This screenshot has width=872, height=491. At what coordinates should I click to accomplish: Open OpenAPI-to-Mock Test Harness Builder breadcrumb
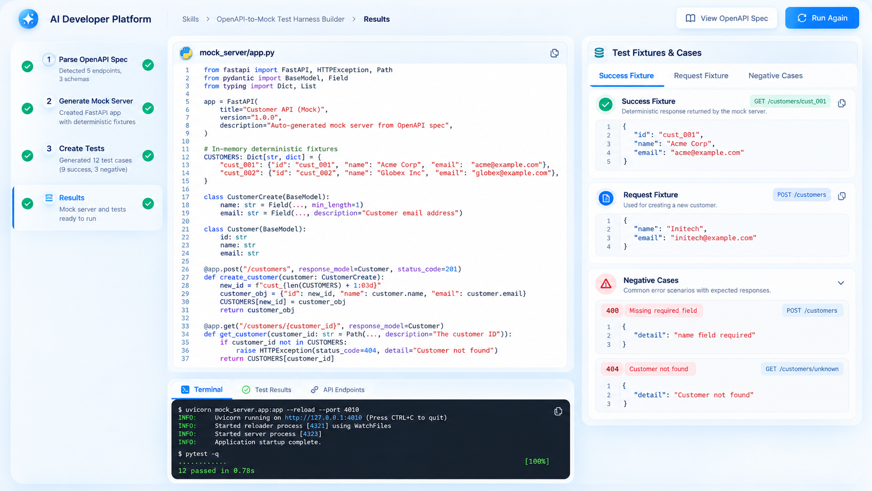[281, 19]
